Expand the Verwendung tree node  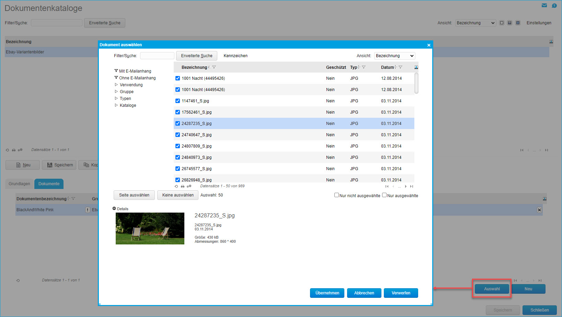tap(116, 85)
